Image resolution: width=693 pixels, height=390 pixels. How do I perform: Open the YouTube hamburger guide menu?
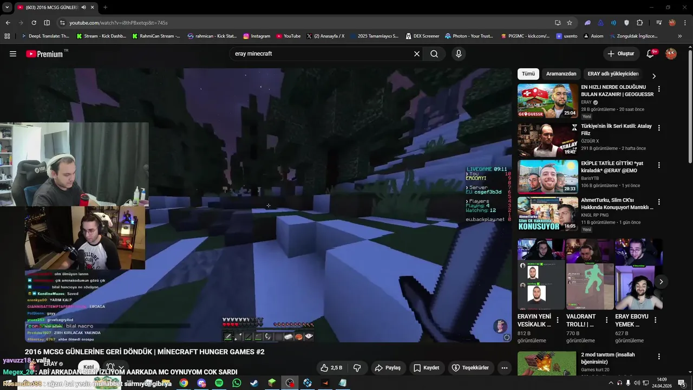click(13, 54)
